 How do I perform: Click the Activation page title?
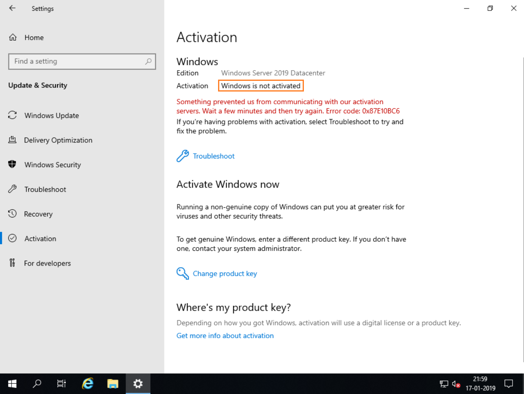tap(207, 37)
